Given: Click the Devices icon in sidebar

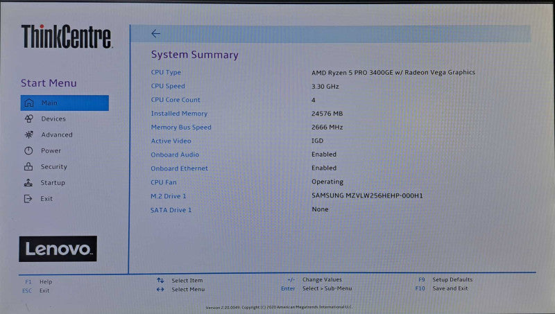Looking at the screenshot, I should tap(29, 119).
